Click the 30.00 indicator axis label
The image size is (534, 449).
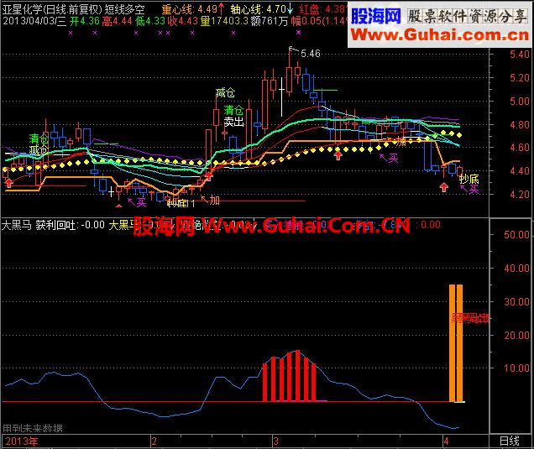click(516, 302)
